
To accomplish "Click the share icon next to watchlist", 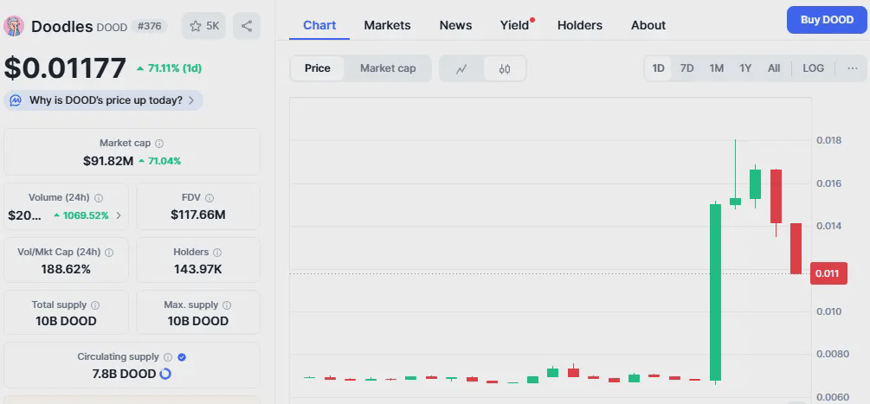I will (247, 26).
